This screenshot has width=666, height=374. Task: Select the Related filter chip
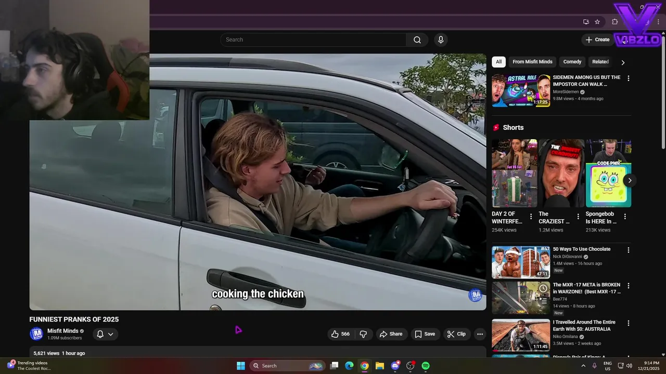(600, 62)
